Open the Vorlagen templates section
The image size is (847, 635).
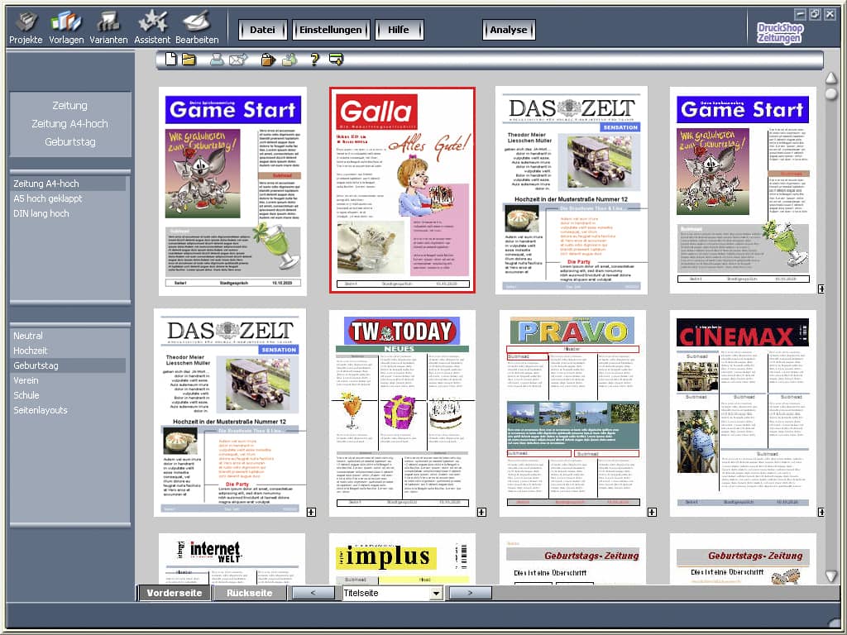click(66, 27)
